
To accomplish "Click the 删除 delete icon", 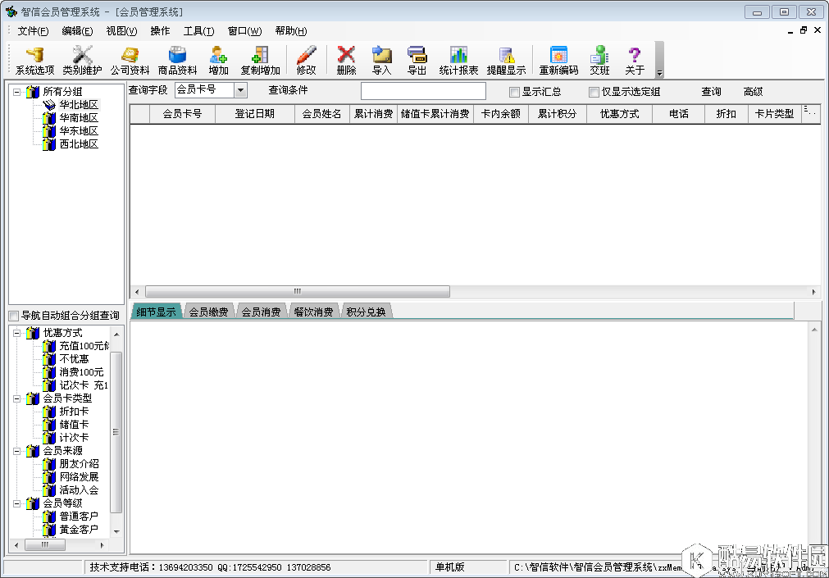I will pos(346,60).
